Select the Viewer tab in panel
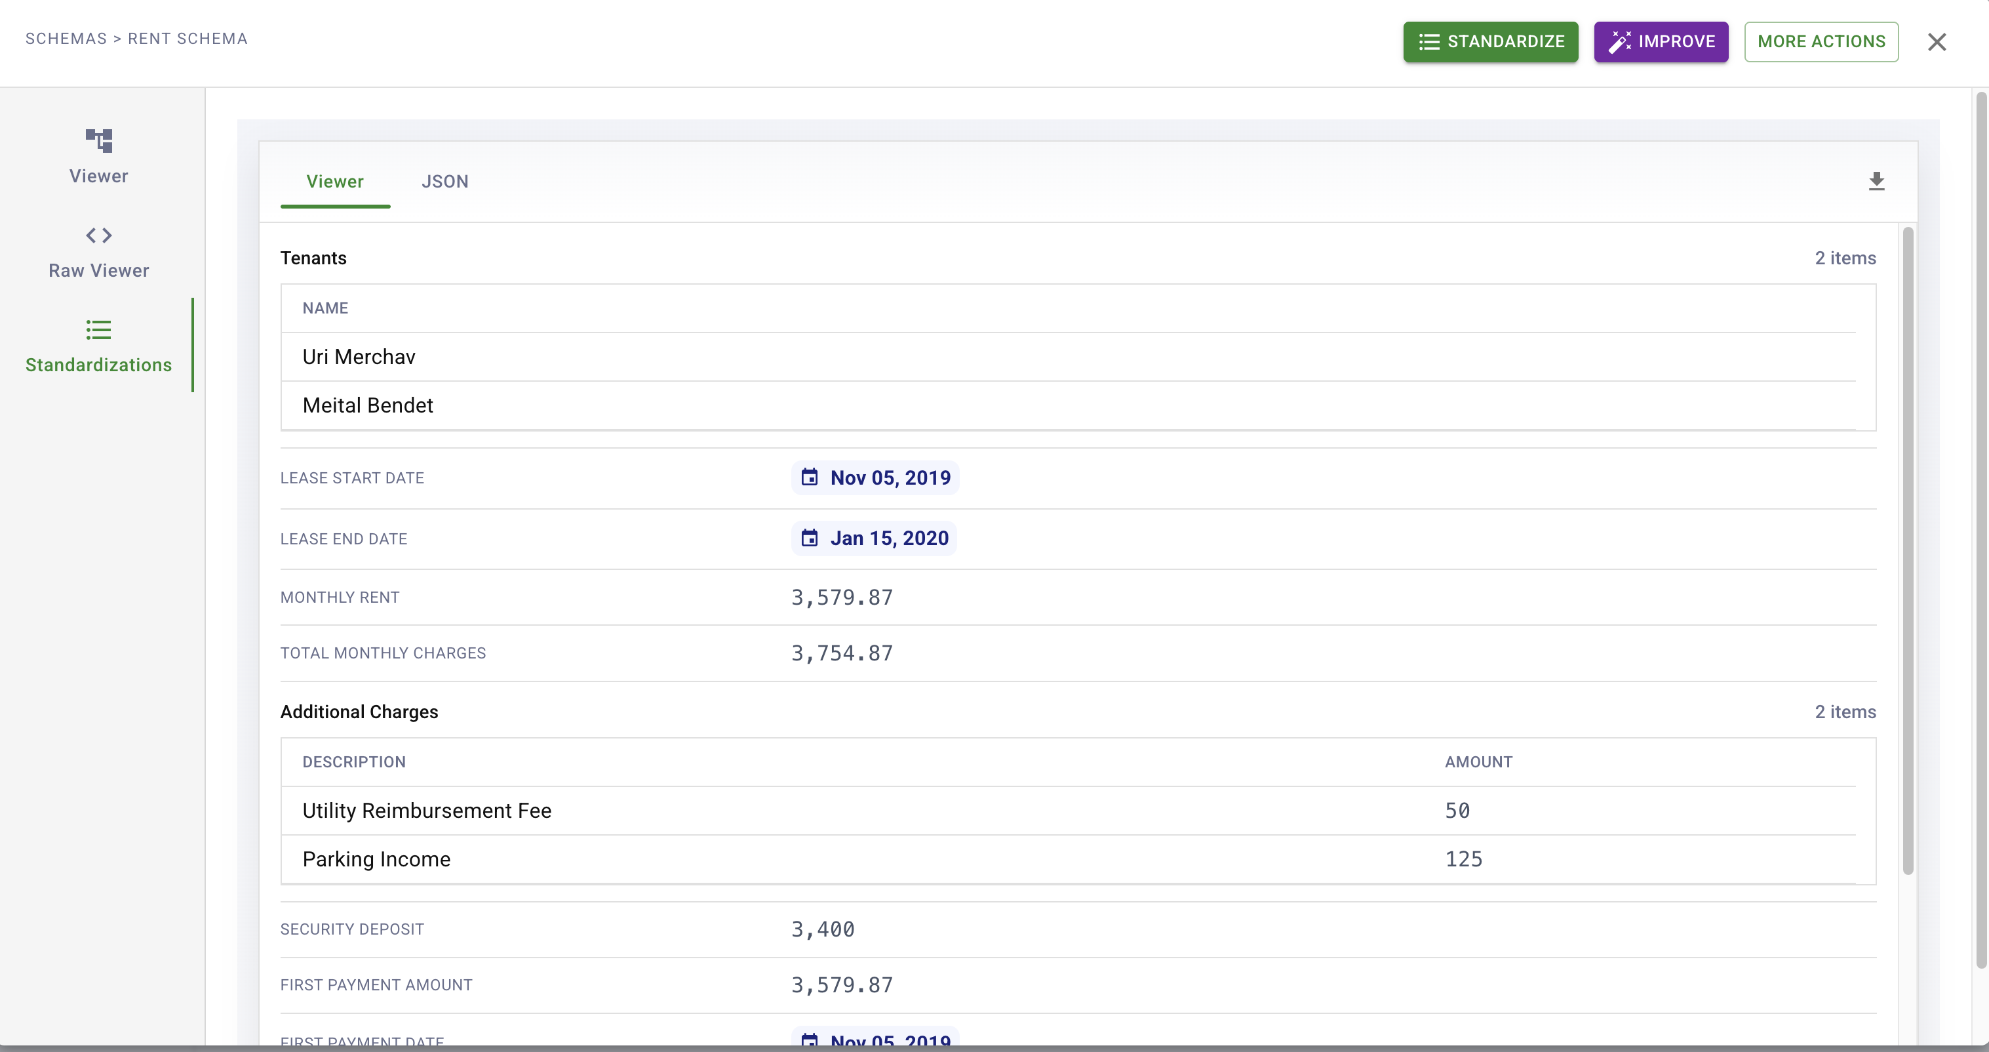1989x1052 pixels. tap(334, 182)
